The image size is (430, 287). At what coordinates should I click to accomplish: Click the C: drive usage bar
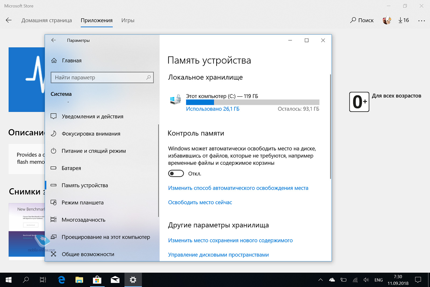252,102
